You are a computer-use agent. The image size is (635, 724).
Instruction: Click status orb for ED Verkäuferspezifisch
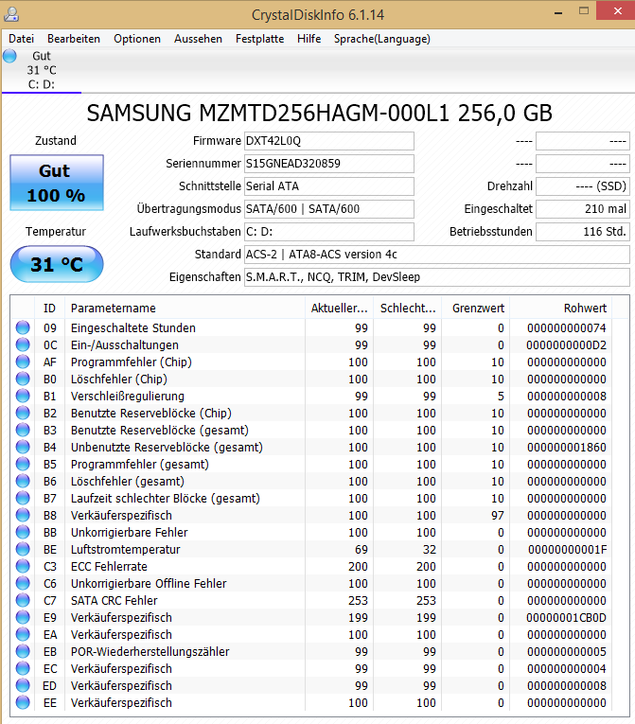pos(23,685)
